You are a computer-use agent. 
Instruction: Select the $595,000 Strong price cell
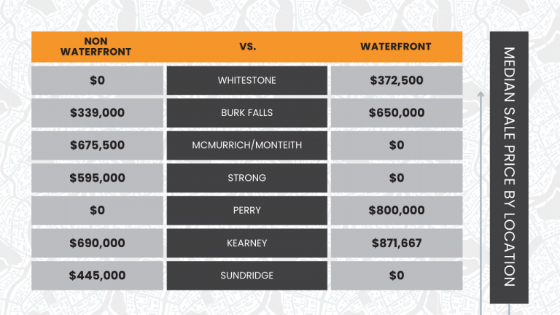(x=97, y=178)
